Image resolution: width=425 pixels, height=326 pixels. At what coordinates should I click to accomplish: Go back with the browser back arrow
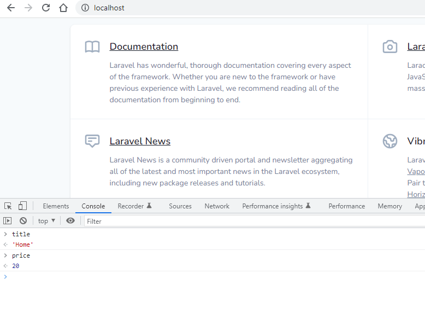11,8
